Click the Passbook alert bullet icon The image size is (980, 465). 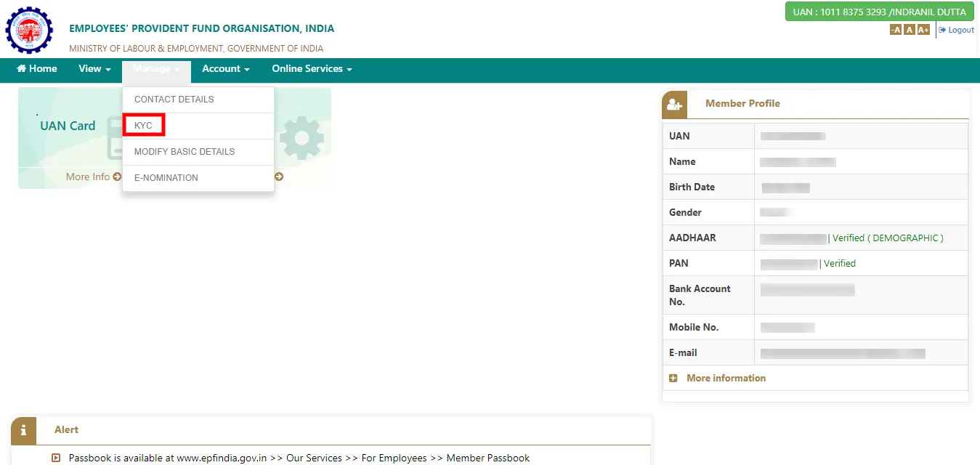click(56, 458)
